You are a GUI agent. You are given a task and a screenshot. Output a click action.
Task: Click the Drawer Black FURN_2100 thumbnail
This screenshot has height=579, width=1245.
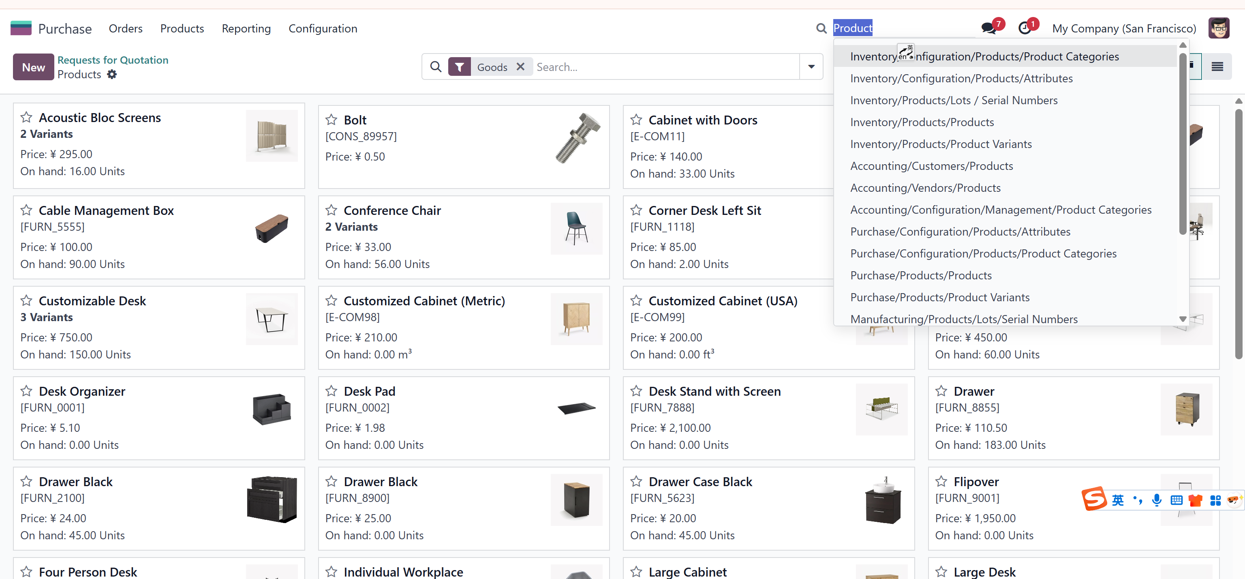pyautogui.click(x=272, y=500)
